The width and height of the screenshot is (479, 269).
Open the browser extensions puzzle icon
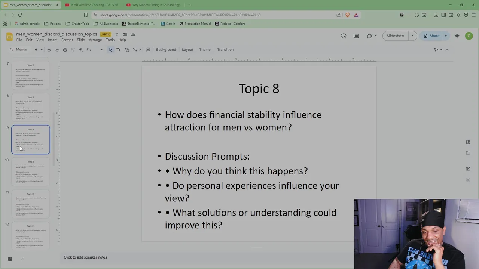417,15
